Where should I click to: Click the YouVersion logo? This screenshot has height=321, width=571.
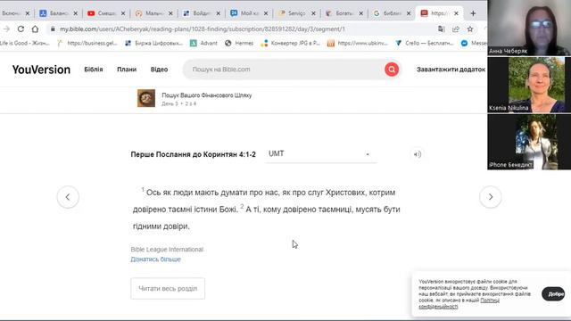(x=41, y=70)
